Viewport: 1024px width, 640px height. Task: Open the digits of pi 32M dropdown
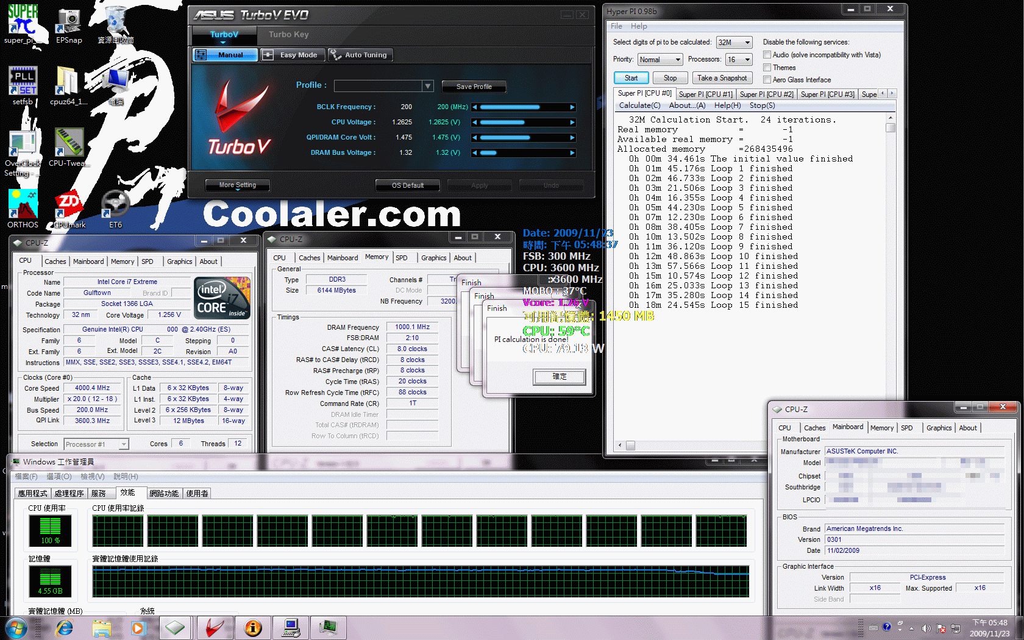coord(734,43)
